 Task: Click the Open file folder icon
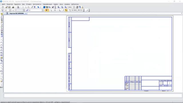pos(7,7)
